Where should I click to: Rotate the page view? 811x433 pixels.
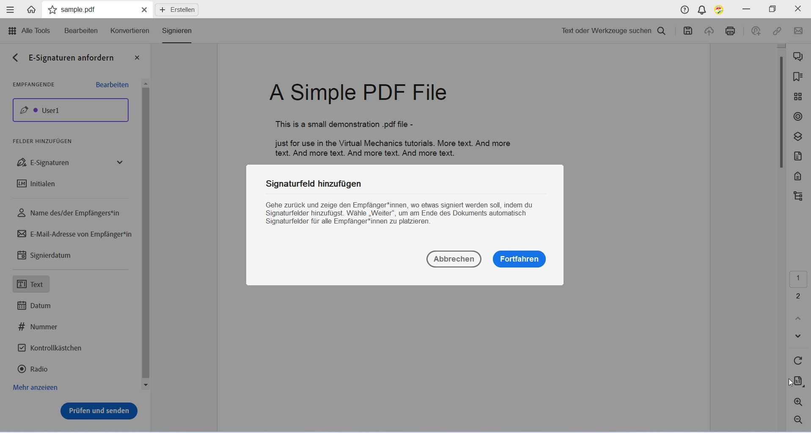point(798,361)
